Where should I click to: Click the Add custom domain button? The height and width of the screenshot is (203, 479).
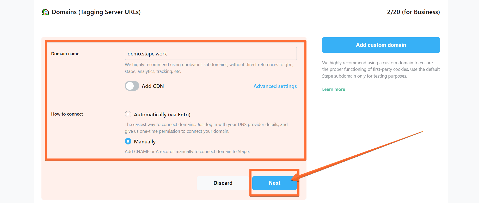coord(381,45)
